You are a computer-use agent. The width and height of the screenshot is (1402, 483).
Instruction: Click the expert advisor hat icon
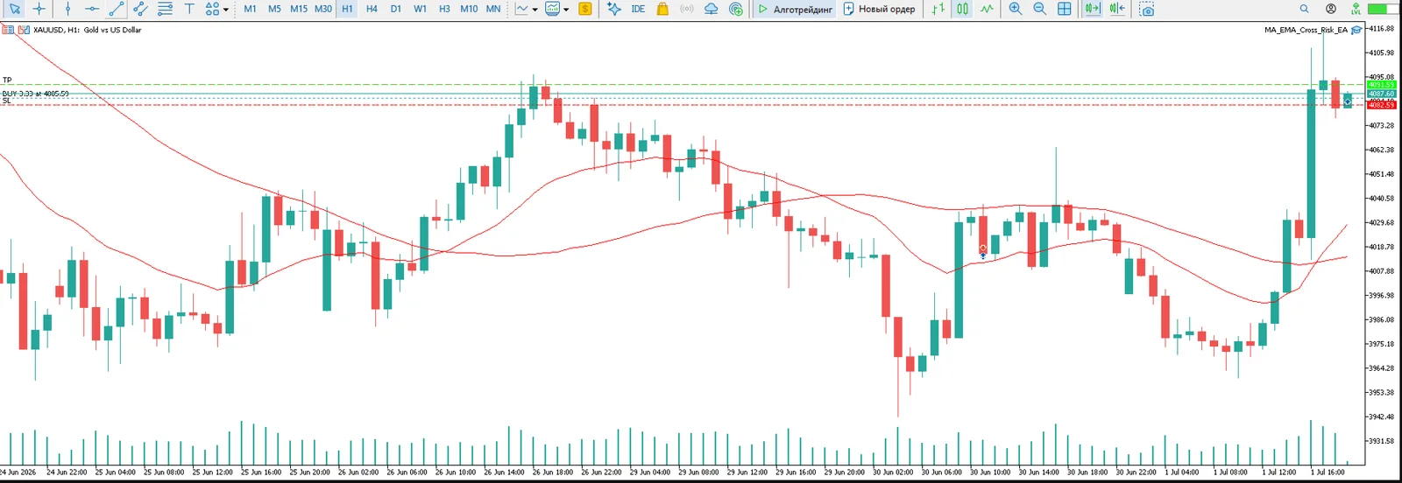point(1356,30)
